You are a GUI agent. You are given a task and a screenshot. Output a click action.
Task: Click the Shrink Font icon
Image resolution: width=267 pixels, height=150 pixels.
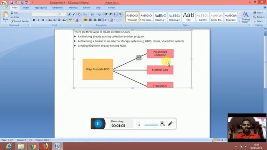(x=74, y=15)
